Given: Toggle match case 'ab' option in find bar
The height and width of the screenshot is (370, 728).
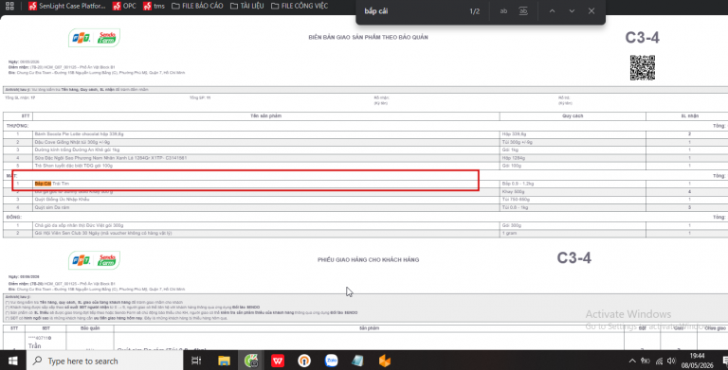Looking at the screenshot, I should click(503, 11).
